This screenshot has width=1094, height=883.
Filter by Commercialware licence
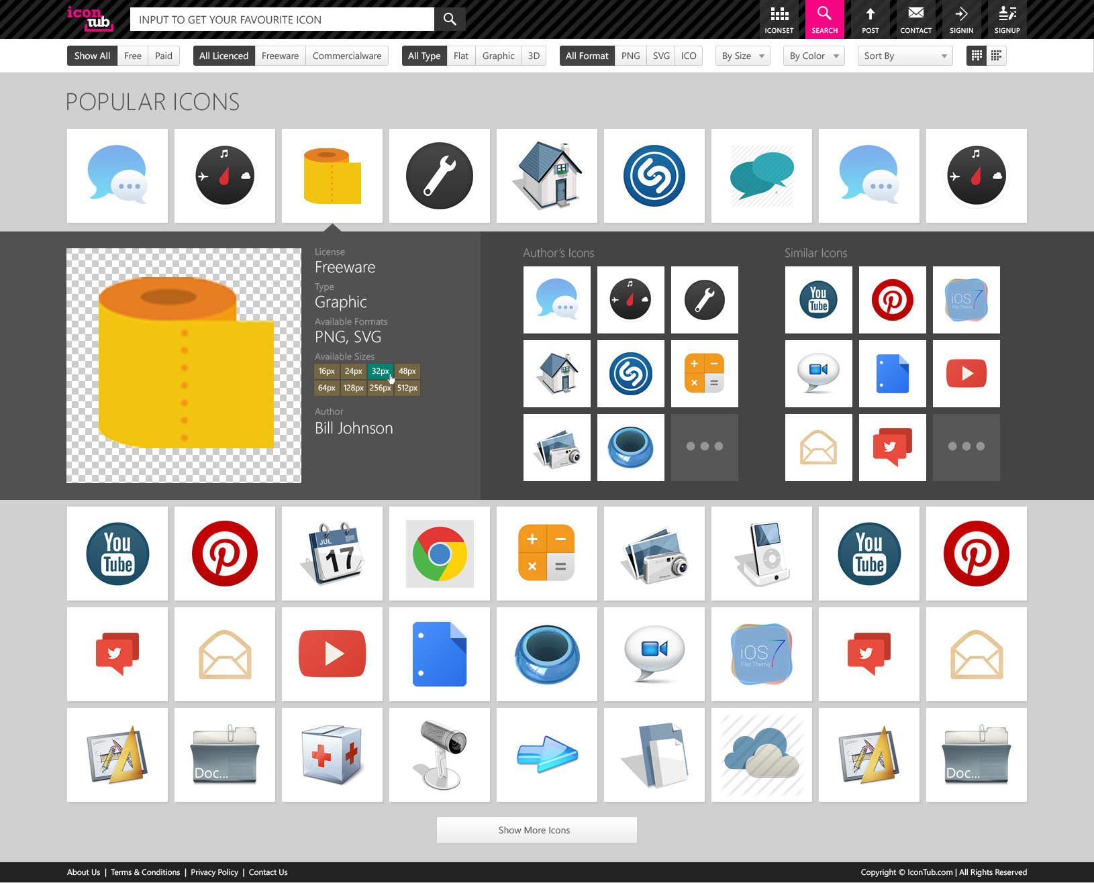[x=347, y=56]
